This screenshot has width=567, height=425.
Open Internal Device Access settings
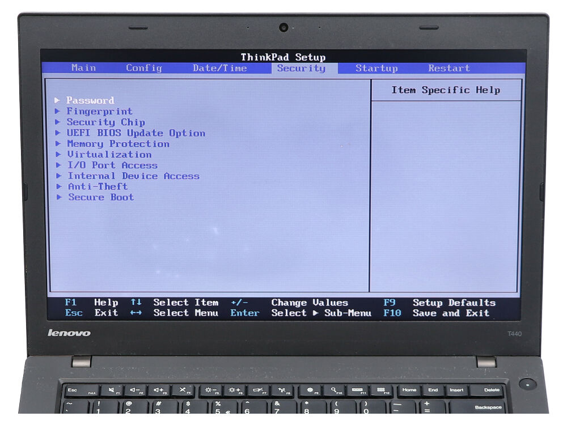click(x=133, y=176)
